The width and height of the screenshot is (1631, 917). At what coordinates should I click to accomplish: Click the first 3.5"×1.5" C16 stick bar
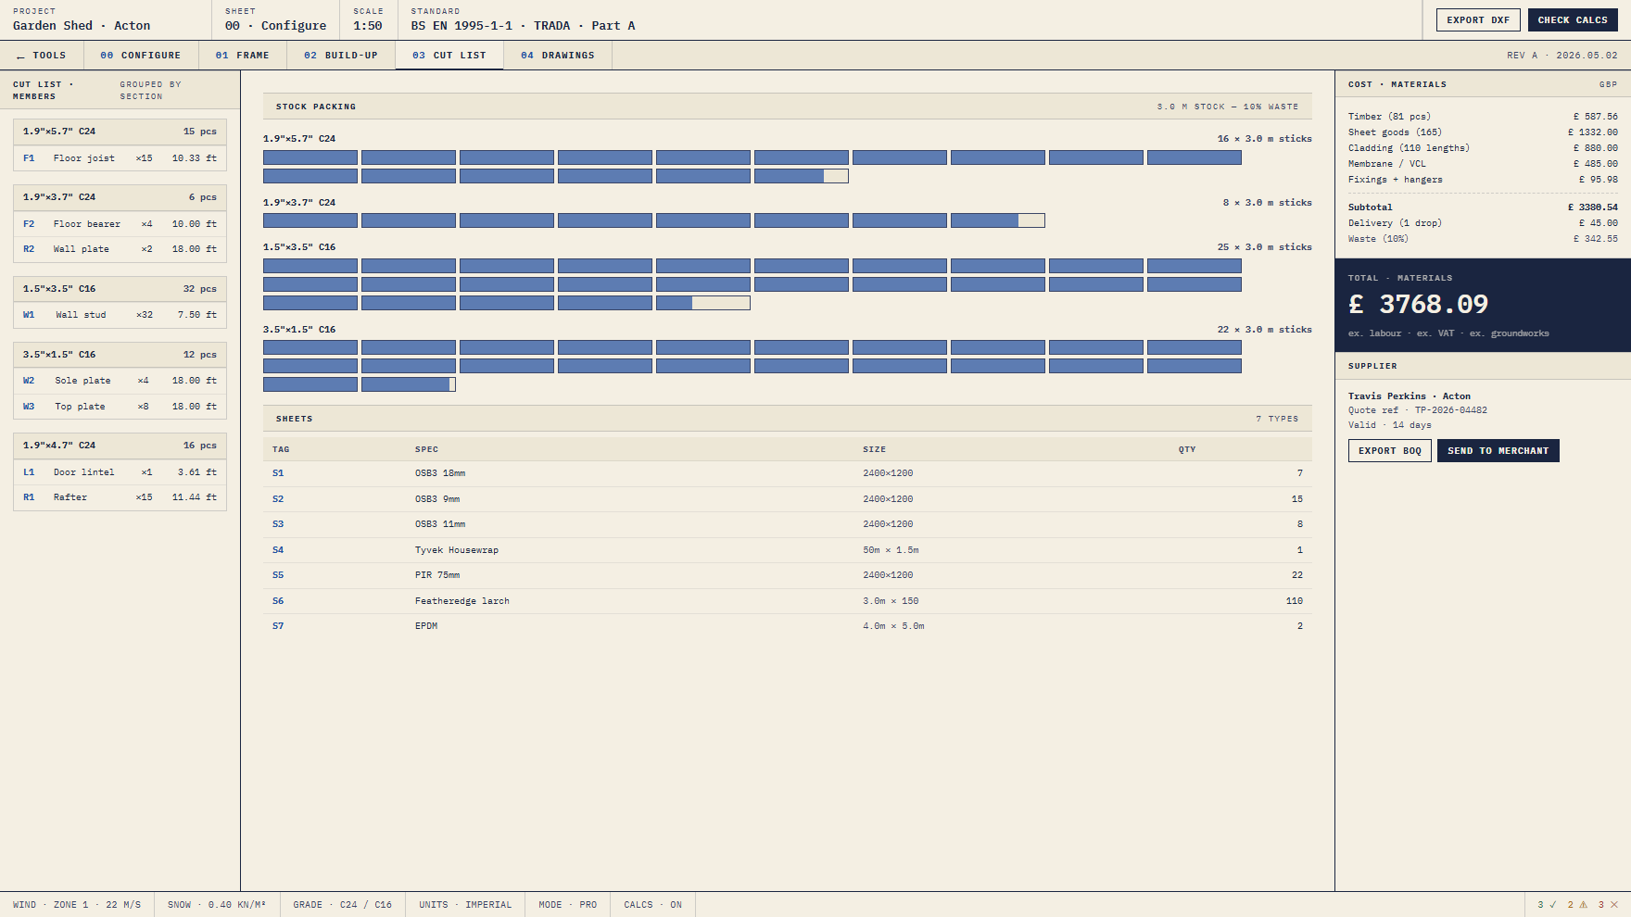coord(310,347)
